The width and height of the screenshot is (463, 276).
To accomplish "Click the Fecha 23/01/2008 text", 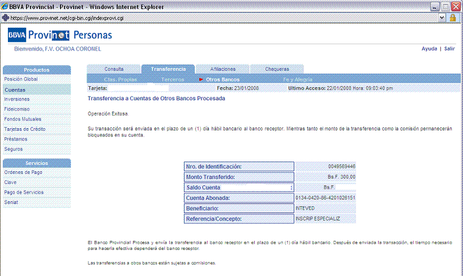I will pos(238,88).
